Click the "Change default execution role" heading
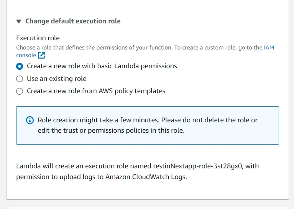The width and height of the screenshot is (294, 209). (73, 21)
